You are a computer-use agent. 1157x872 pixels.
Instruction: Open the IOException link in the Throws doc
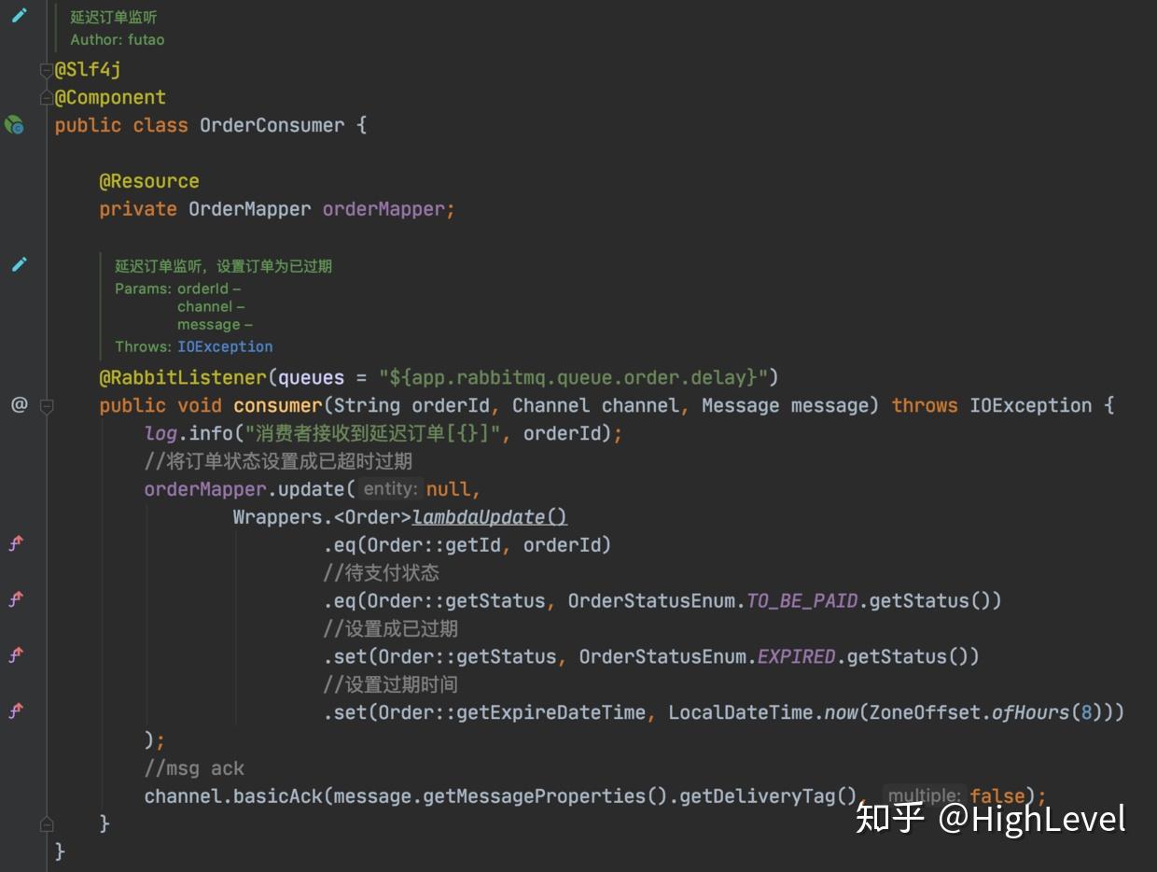pyautogui.click(x=225, y=346)
